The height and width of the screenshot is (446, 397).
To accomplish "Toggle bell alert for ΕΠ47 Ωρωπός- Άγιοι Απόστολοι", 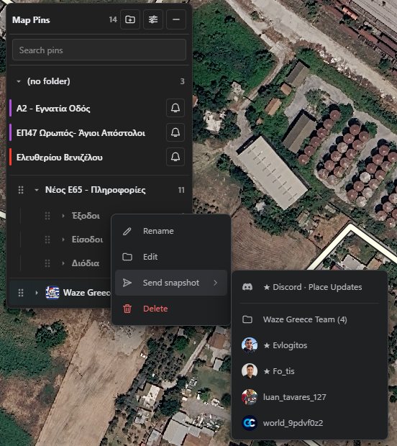I will 175,132.
